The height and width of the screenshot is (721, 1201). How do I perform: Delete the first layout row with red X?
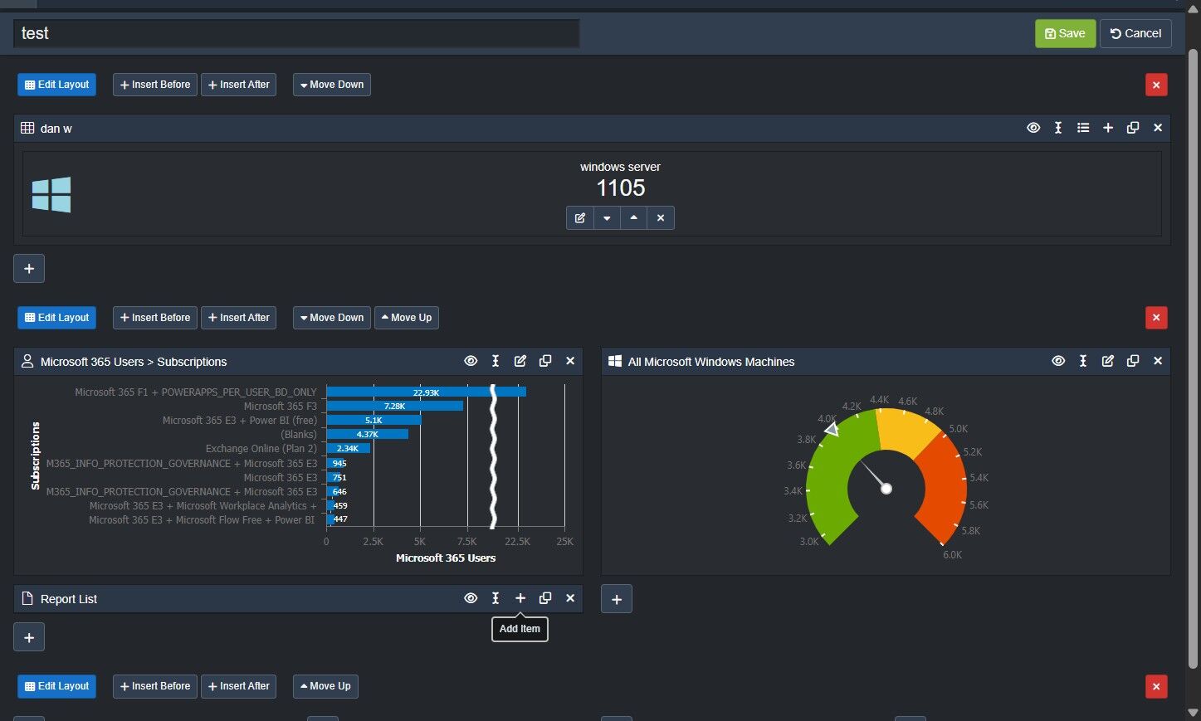tap(1156, 85)
